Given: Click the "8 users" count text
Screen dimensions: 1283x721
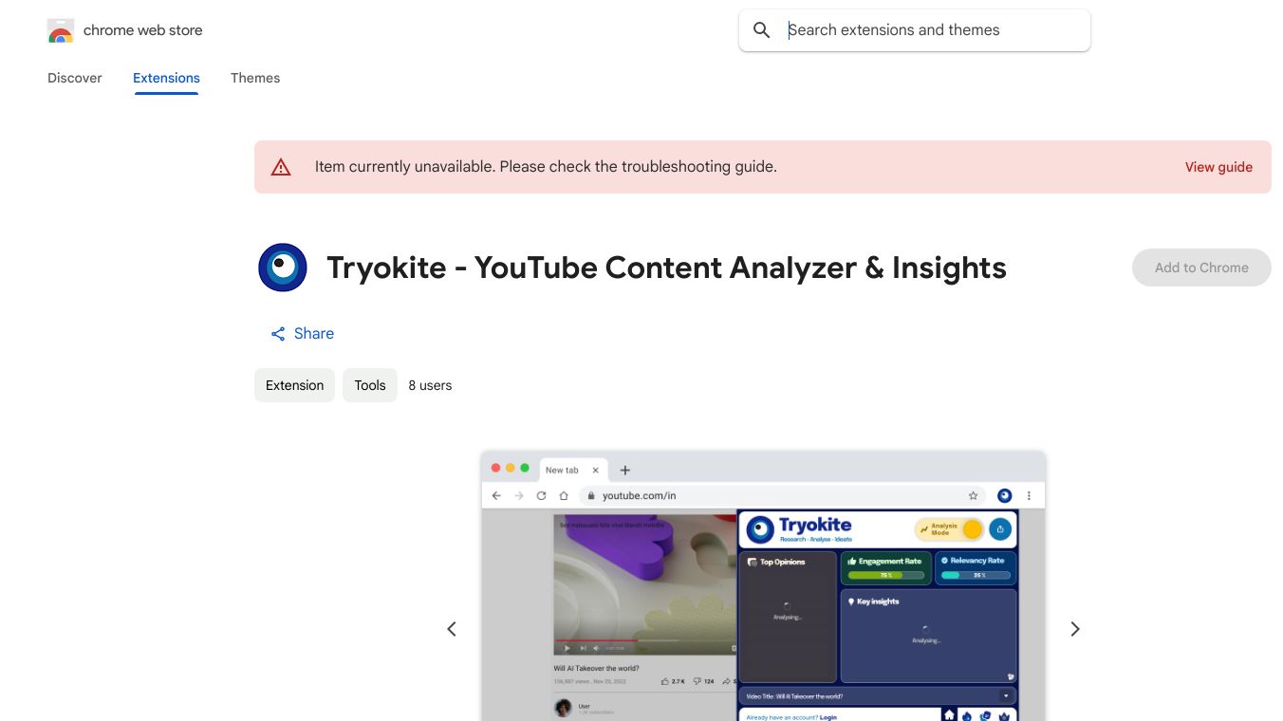Looking at the screenshot, I should coord(430,385).
